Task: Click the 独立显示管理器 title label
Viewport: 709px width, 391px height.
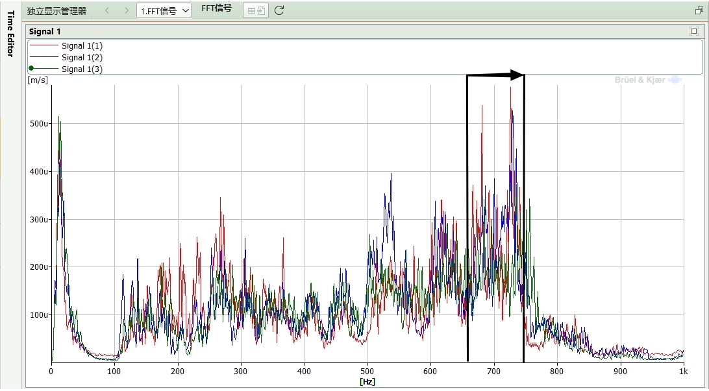Action: tap(56, 11)
